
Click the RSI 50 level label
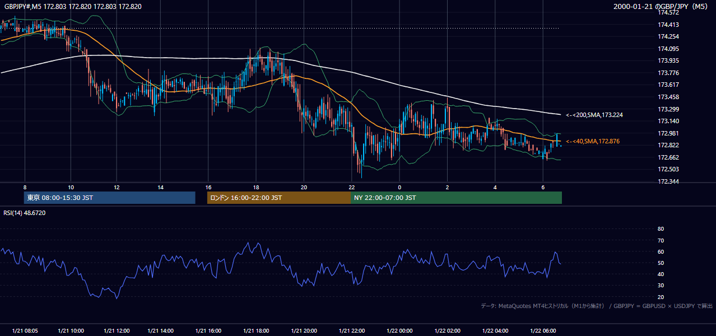point(661,263)
